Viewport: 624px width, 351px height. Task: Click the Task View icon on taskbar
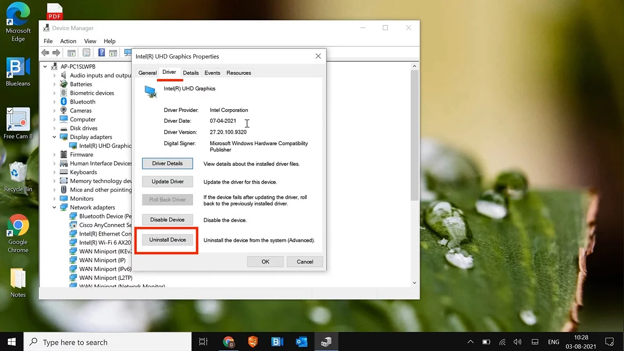tap(203, 342)
